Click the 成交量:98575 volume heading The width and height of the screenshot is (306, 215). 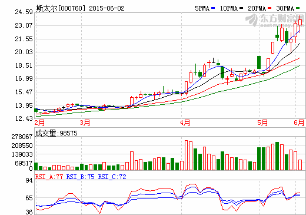(x=56, y=133)
